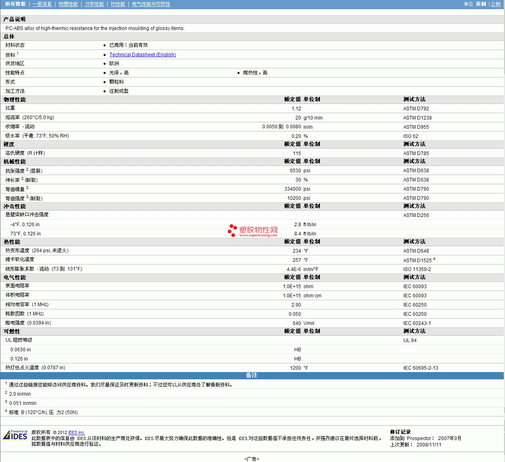Click 耗散因数 value 0.050

click(295, 314)
